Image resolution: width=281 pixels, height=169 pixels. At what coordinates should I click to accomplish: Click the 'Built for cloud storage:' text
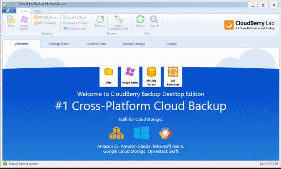pos(141,119)
